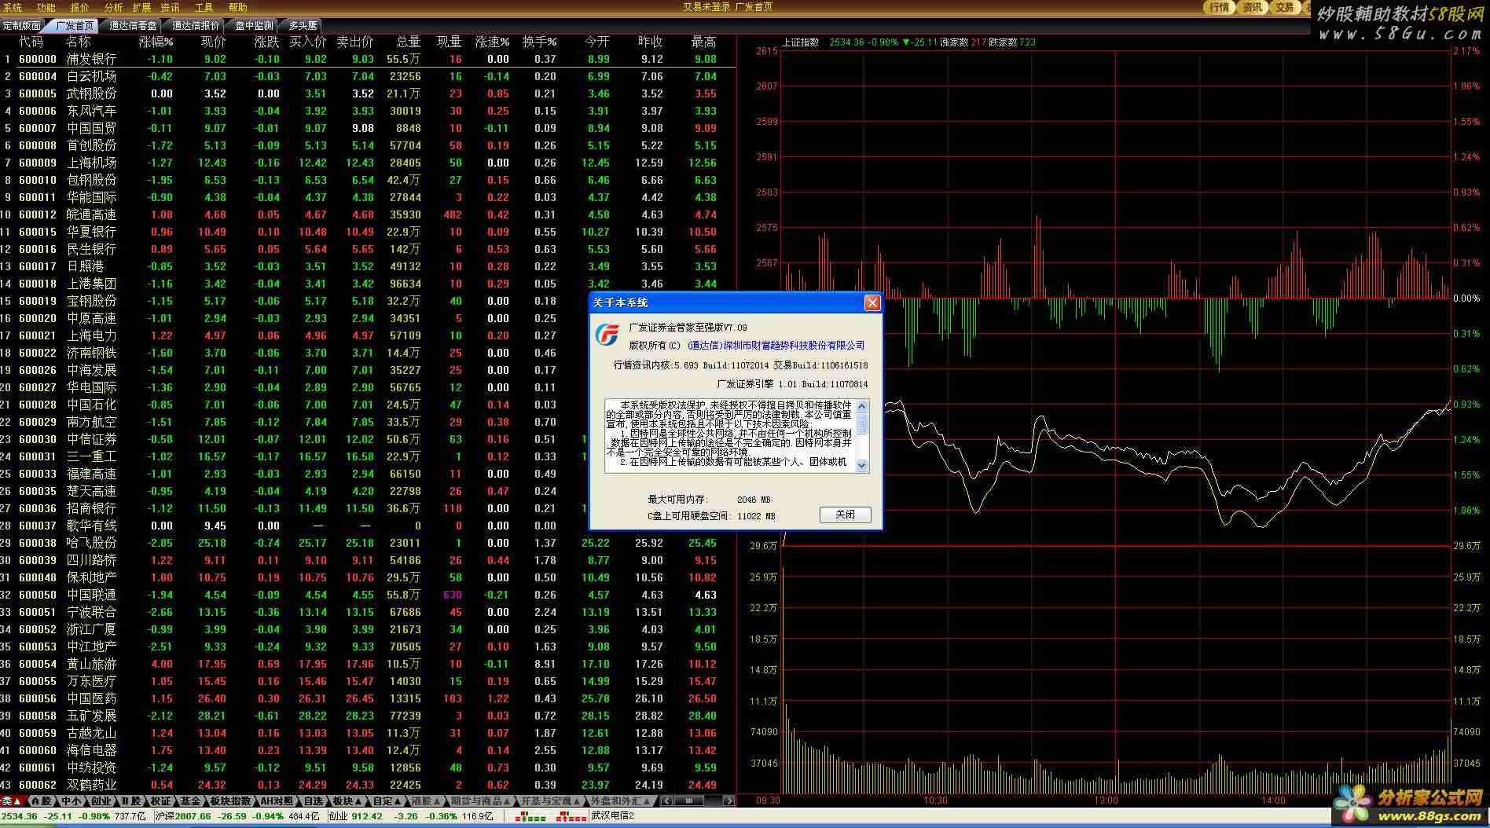Viewport: 1490px width, 828px height.
Task: Open the 报价 menu
Action: click(x=79, y=7)
